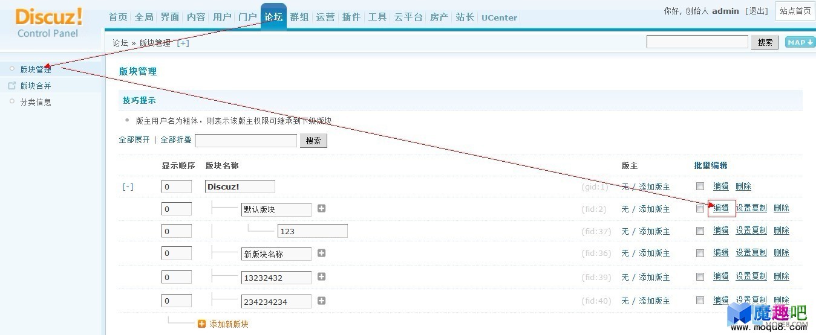816x335 pixels.
Task: Collapse the Discuz! category with [-]
Action: coord(128,187)
